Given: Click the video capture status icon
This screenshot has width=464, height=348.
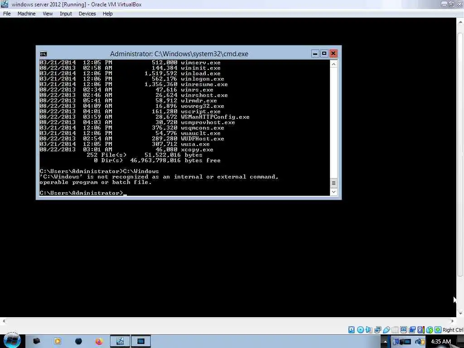Looking at the screenshot, I should point(412,330).
